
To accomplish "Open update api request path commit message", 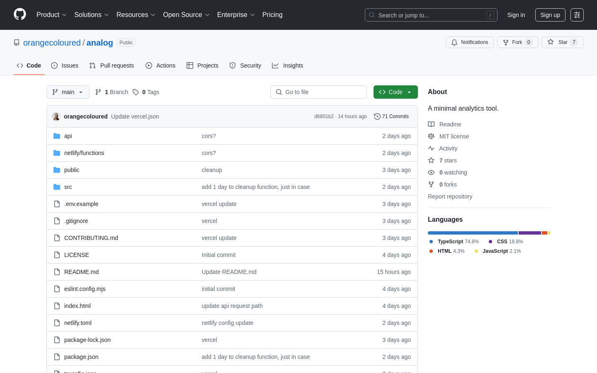I will (232, 306).
